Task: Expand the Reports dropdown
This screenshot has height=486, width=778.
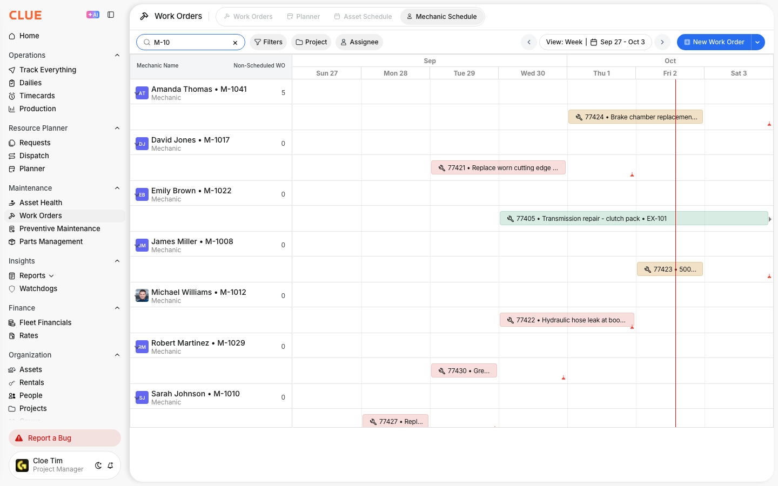Action: click(51, 276)
